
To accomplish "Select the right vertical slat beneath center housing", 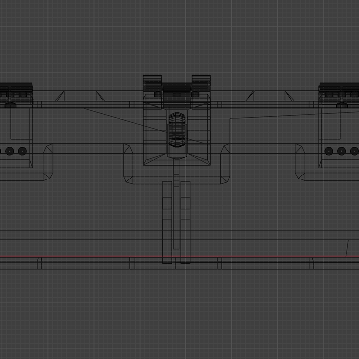I will click(185, 222).
